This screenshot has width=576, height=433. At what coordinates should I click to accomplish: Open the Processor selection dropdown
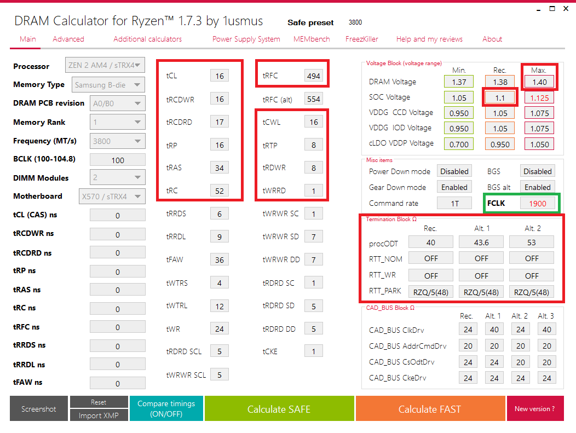coord(104,65)
